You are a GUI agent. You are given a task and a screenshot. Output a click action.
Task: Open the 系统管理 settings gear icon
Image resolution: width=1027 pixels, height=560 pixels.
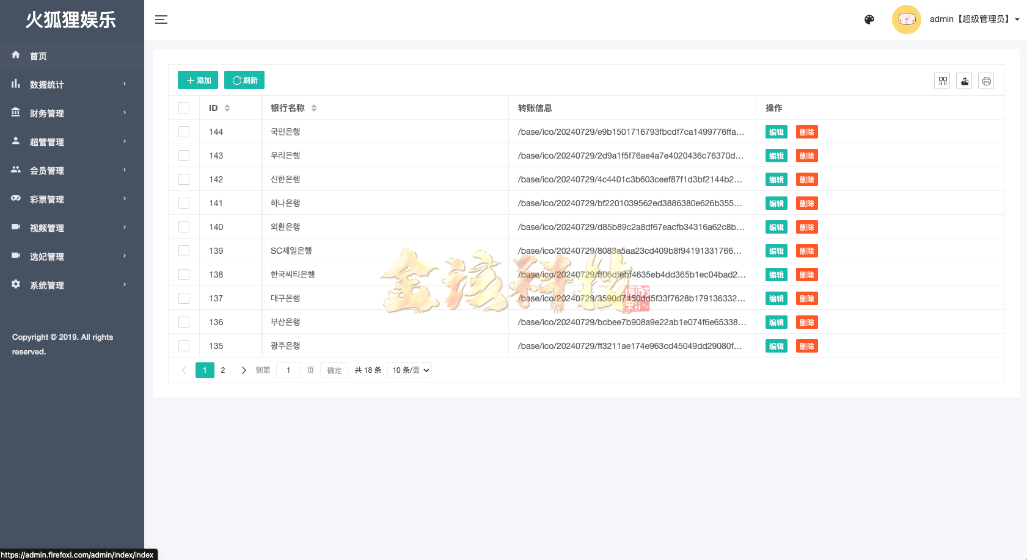pyautogui.click(x=15, y=284)
